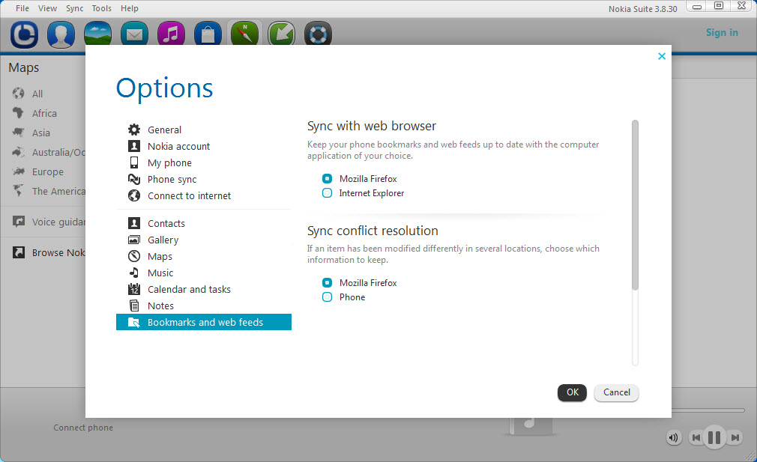Click the Nokia account person icon
The width and height of the screenshot is (757, 462).
[x=133, y=146]
